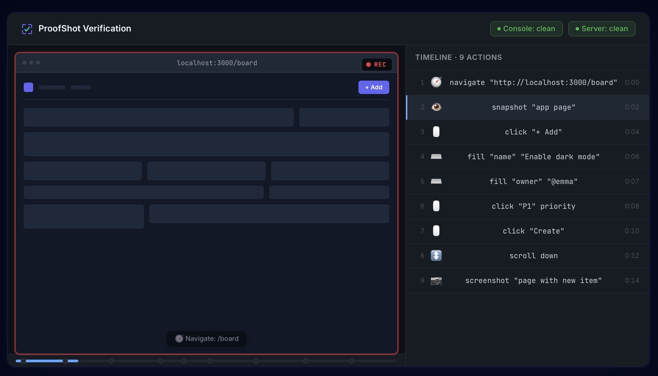Click the localhost:3000/board address bar
Viewport: 658px width, 376px height.
tap(217, 63)
